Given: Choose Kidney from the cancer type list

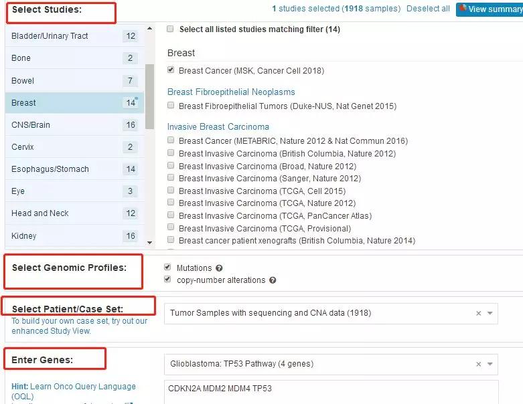Looking at the screenshot, I should point(24,236).
